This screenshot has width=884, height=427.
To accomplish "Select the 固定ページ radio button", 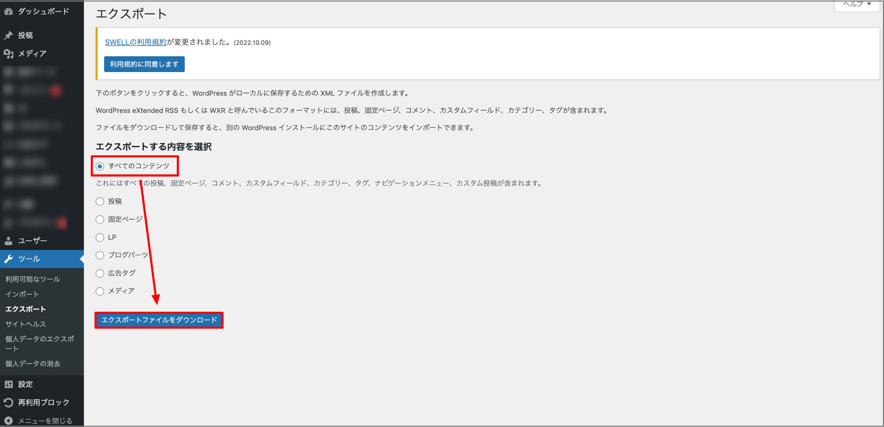I will 100,220.
